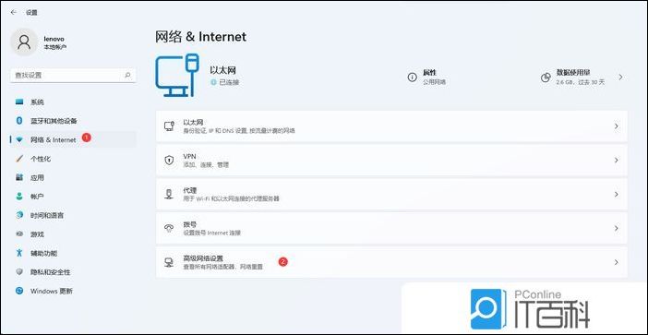
Task: Open 属性 公用网络 properties
Action: point(427,78)
